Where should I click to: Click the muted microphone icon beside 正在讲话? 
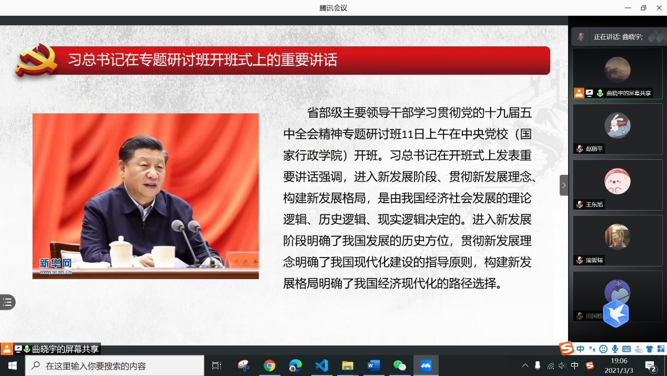[581, 37]
